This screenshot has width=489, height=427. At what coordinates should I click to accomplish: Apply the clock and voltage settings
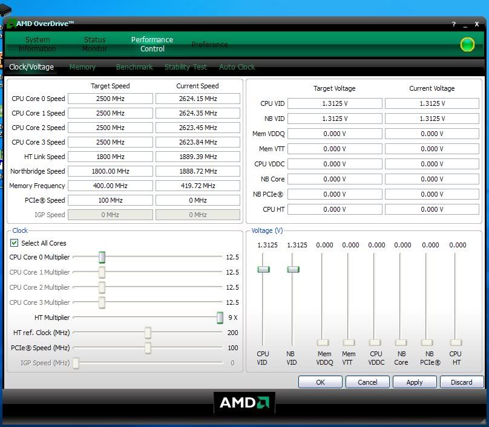tap(415, 382)
